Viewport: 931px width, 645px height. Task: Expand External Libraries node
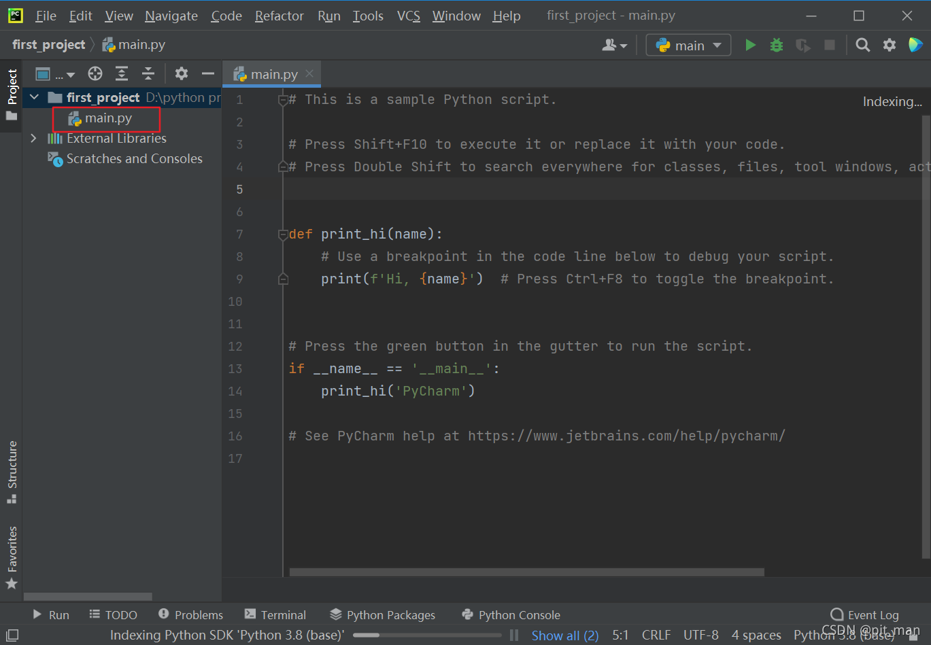click(34, 138)
